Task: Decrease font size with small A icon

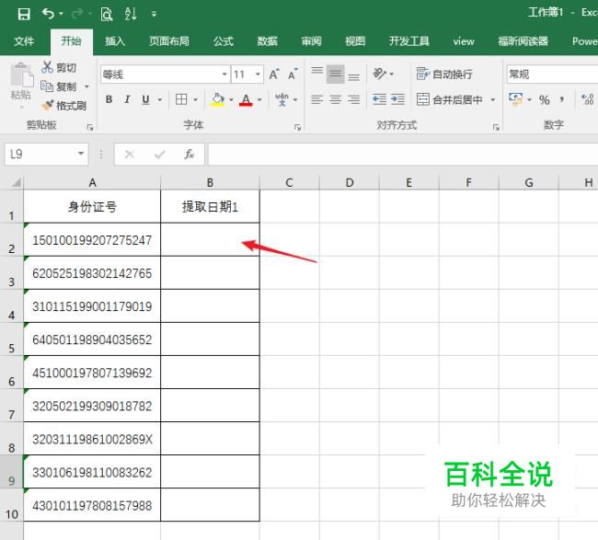Action: click(293, 74)
